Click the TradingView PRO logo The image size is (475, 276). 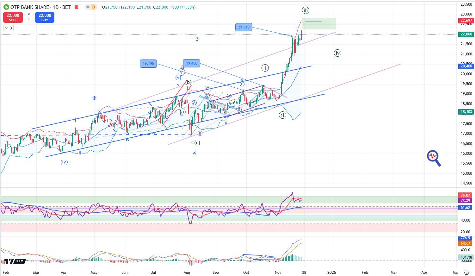pyautogui.click(x=15, y=261)
